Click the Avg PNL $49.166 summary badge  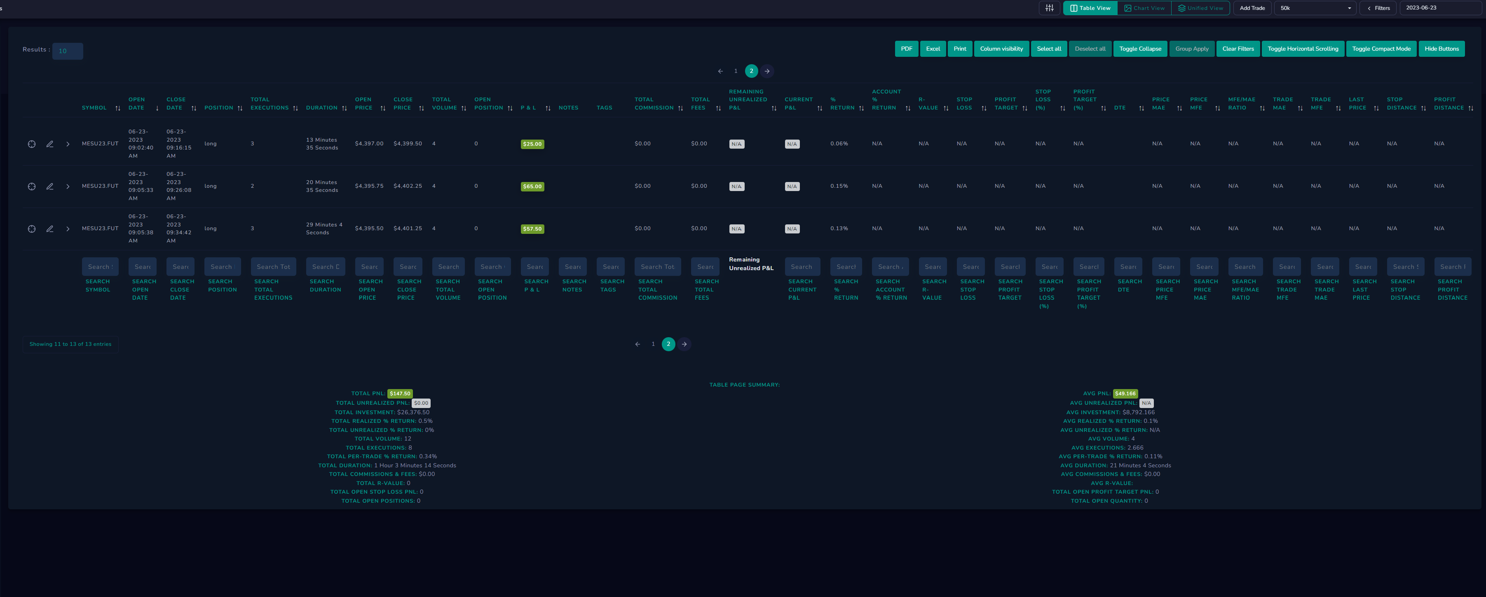coord(1125,394)
